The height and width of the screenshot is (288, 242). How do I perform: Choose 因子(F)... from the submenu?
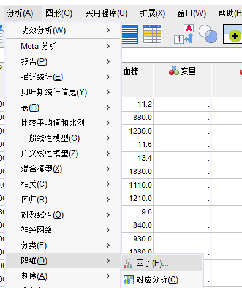tap(162, 263)
